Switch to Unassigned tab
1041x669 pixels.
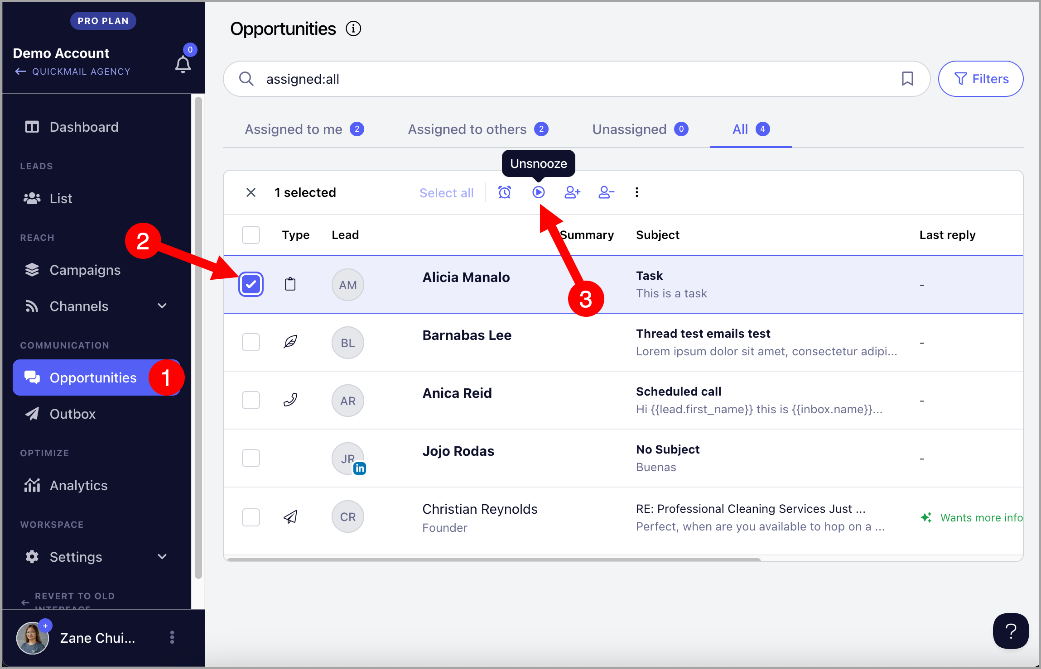641,129
